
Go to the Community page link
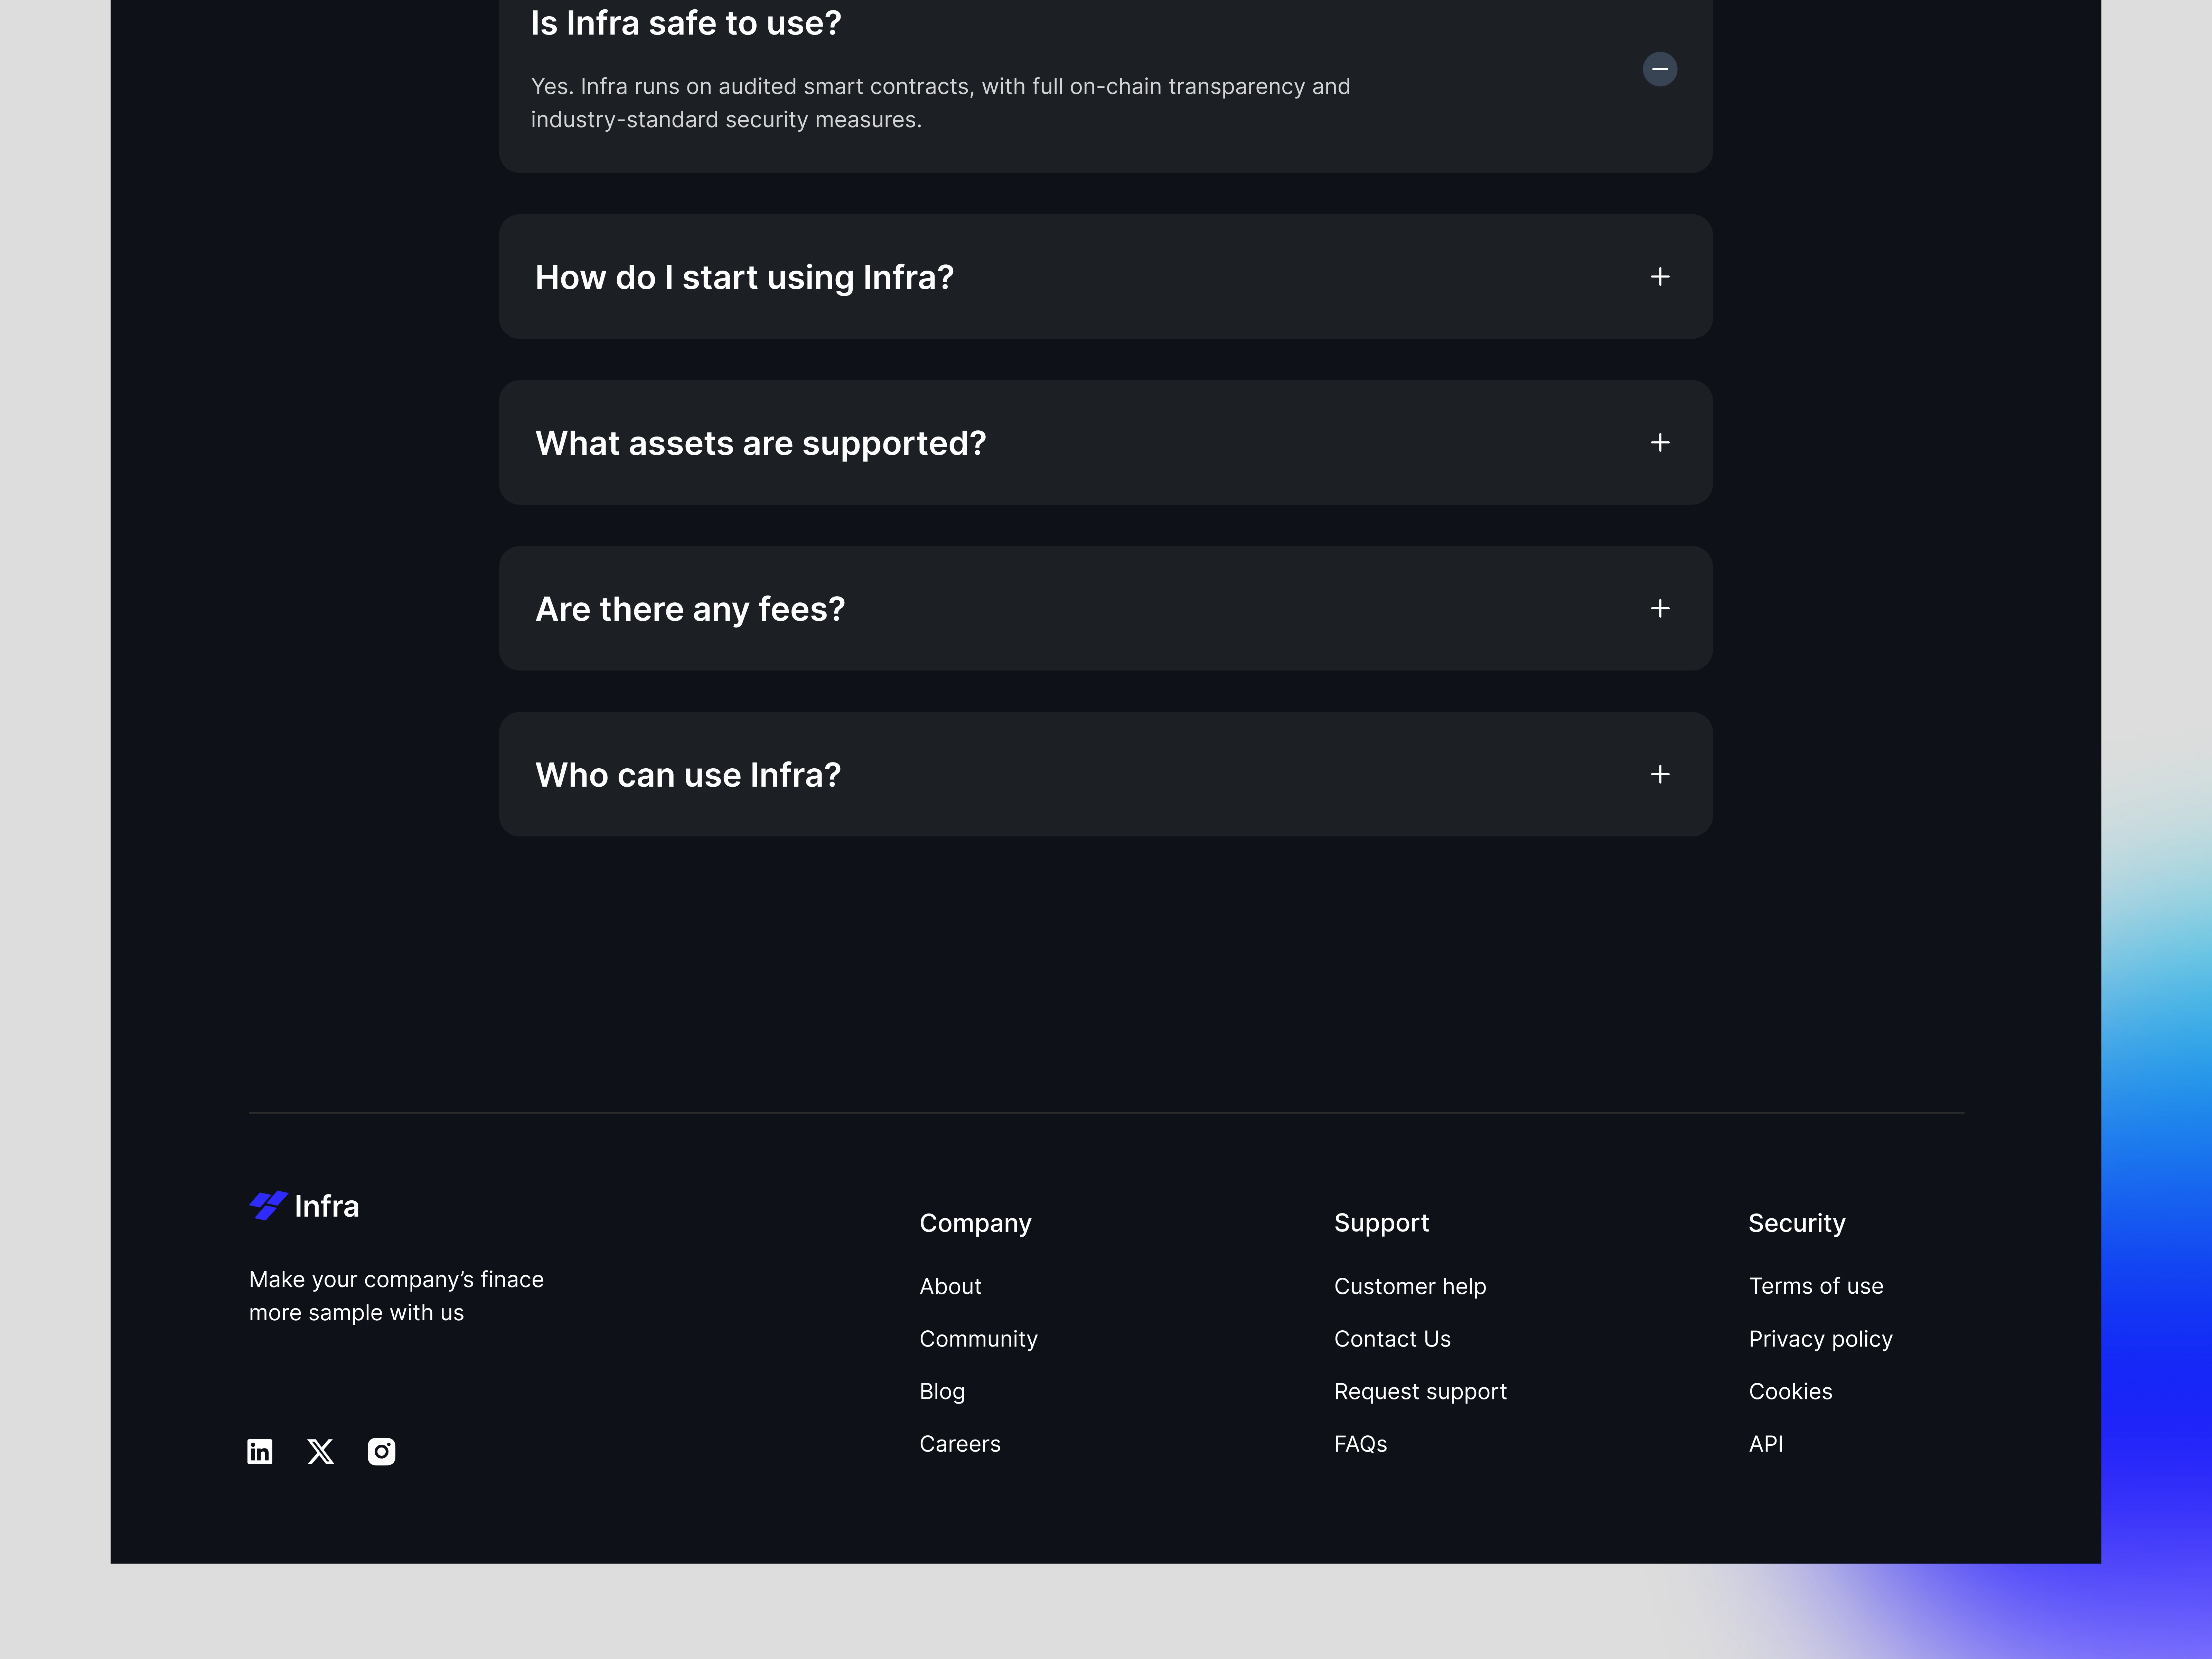coord(978,1339)
